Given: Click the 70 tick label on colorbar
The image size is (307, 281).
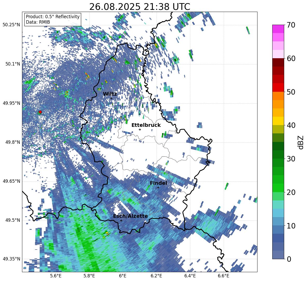Looking at the screenshot, I should (291, 25).
